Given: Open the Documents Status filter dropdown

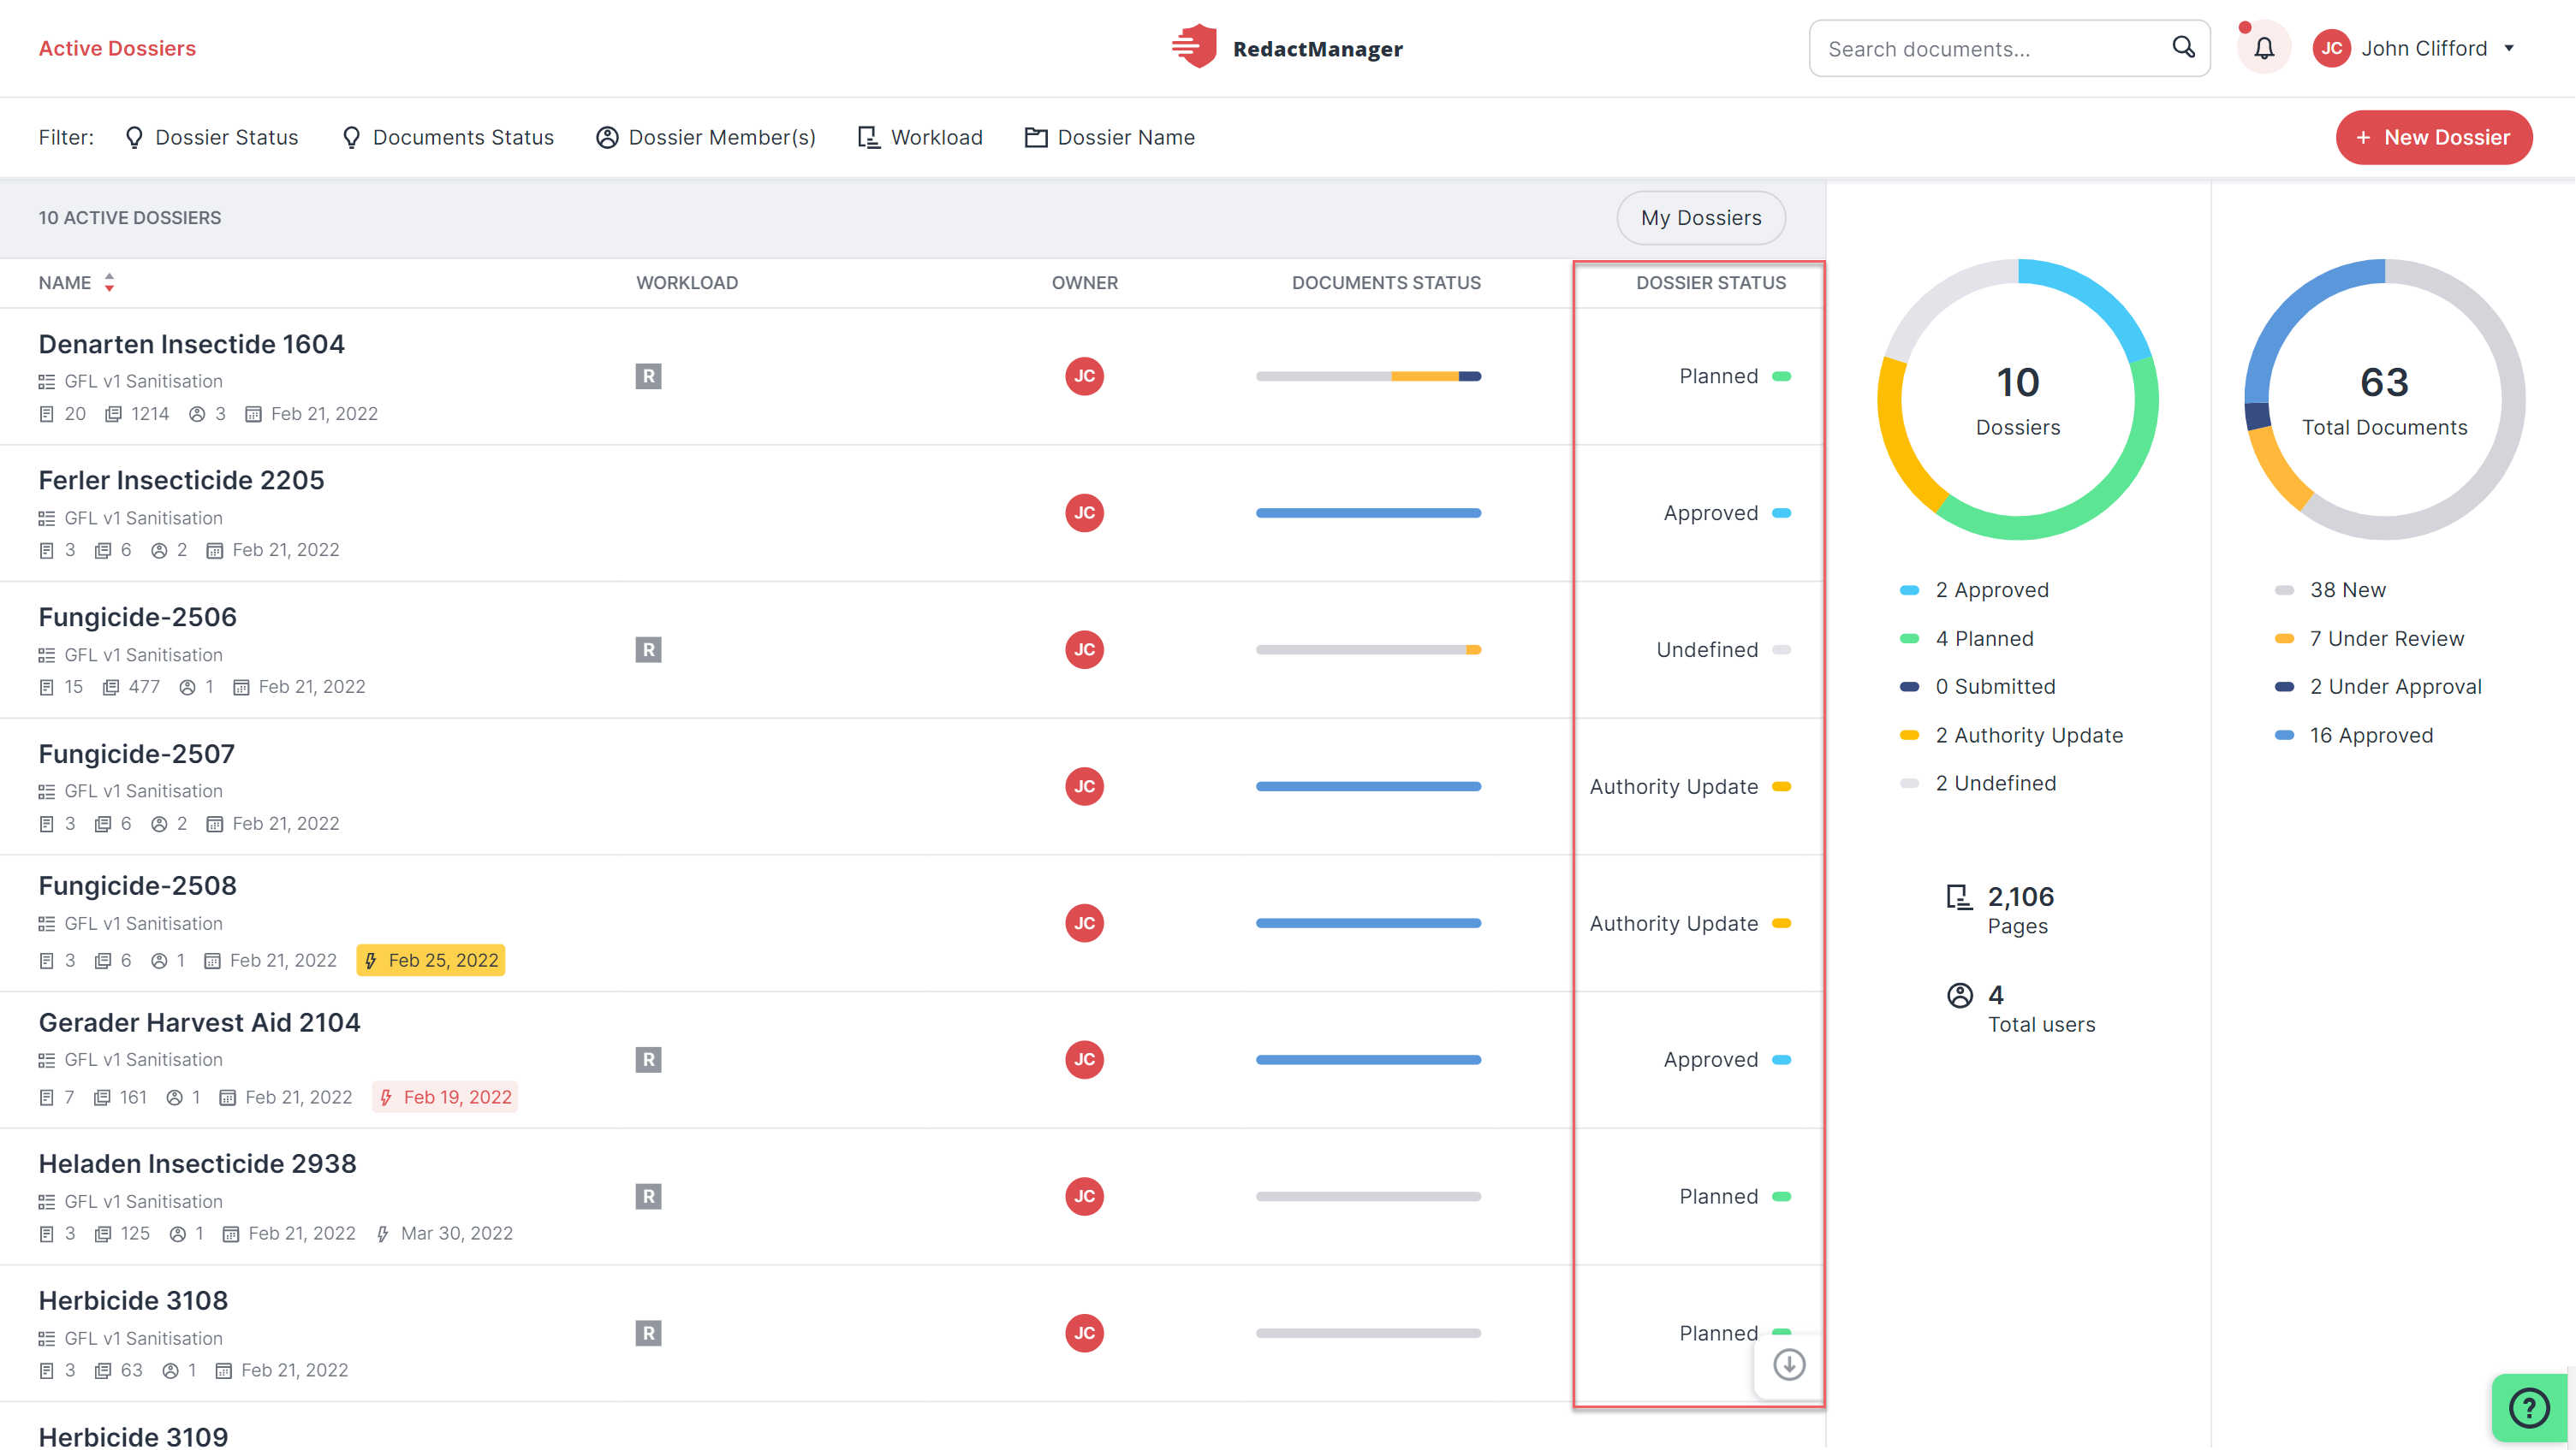Looking at the screenshot, I should point(447,137).
